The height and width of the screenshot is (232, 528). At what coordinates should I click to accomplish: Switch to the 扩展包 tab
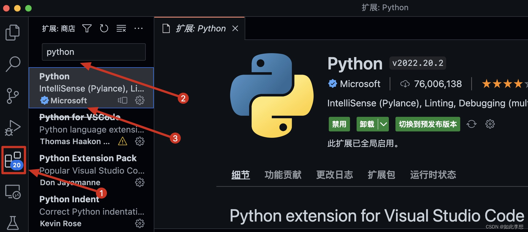[381, 175]
